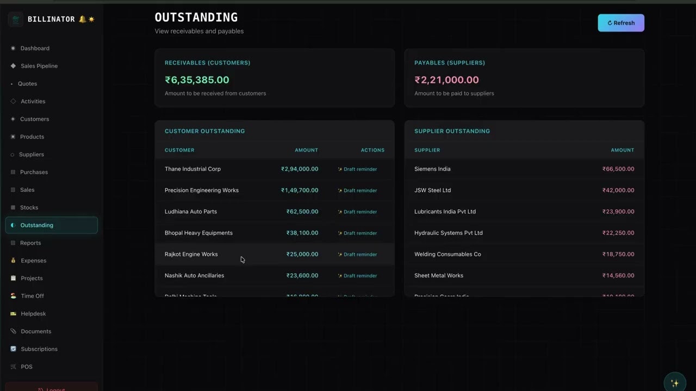Click the Expenses money-bag icon
Viewport: 696px width, 391px height.
coord(12,260)
